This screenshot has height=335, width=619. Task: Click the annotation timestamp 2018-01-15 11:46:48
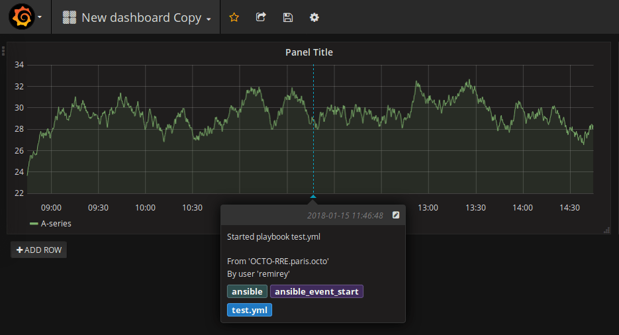[x=345, y=216]
